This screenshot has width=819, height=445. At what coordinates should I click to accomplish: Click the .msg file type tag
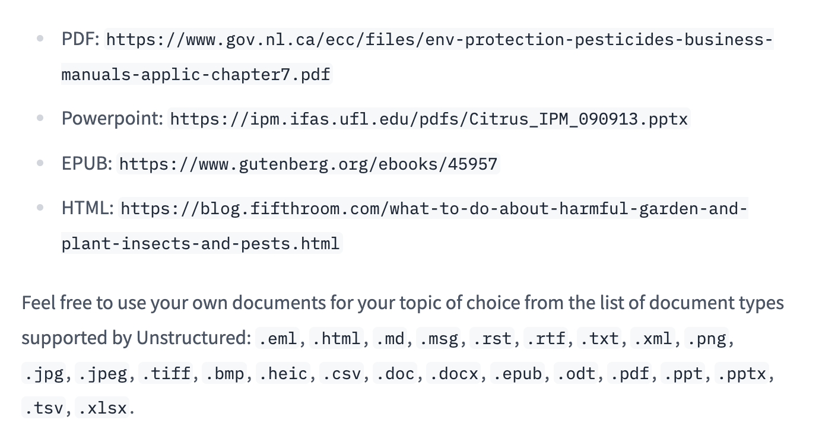(439, 339)
